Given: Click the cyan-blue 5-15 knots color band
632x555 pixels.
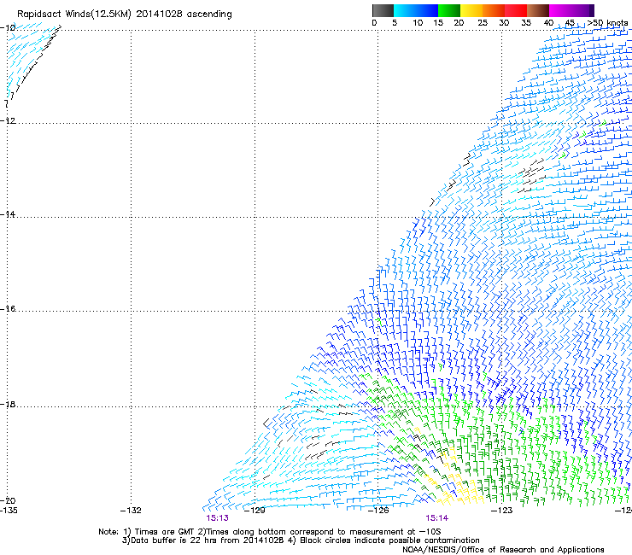Looking at the screenshot, I should 416,11.
